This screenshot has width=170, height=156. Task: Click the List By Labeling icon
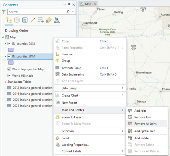(x=49, y=20)
